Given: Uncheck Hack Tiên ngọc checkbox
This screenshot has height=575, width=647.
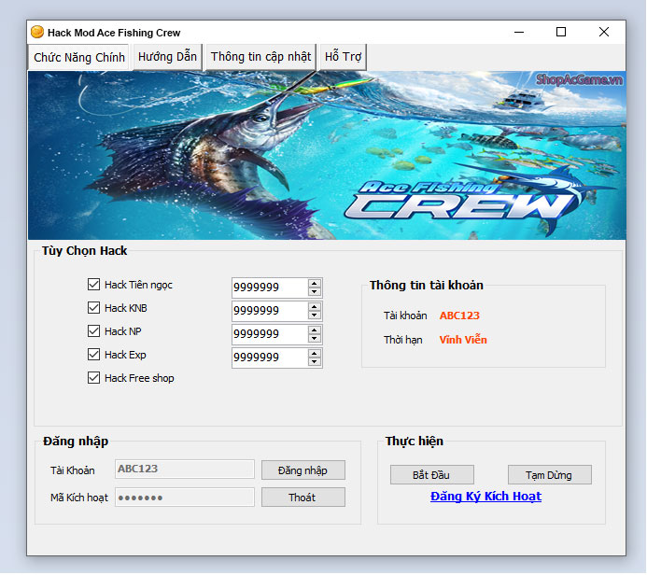Looking at the screenshot, I should [93, 284].
